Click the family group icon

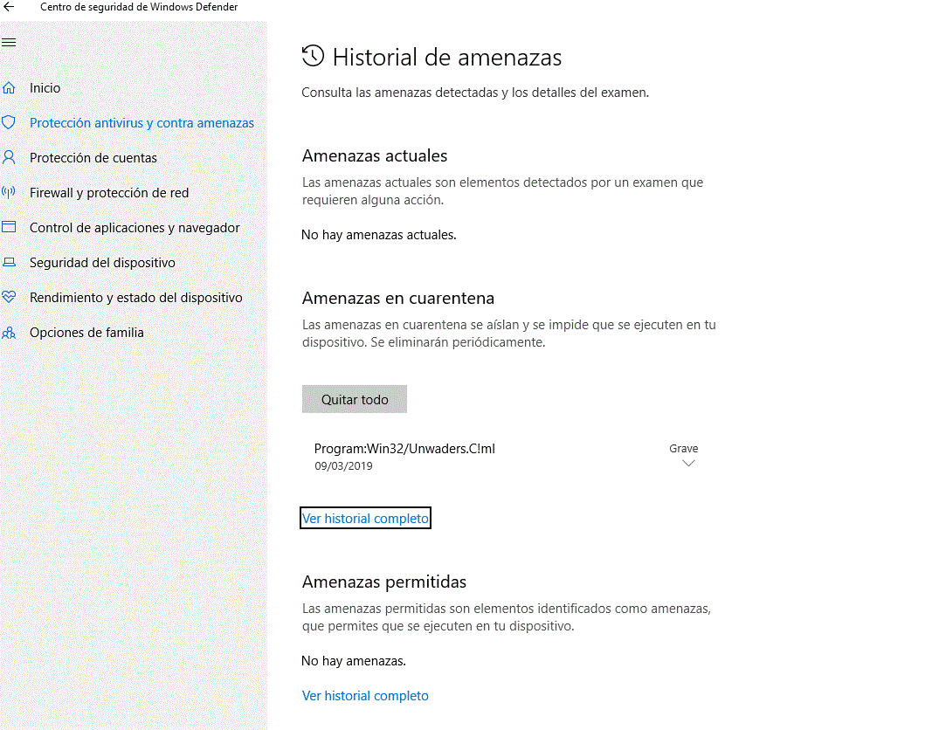(x=10, y=333)
